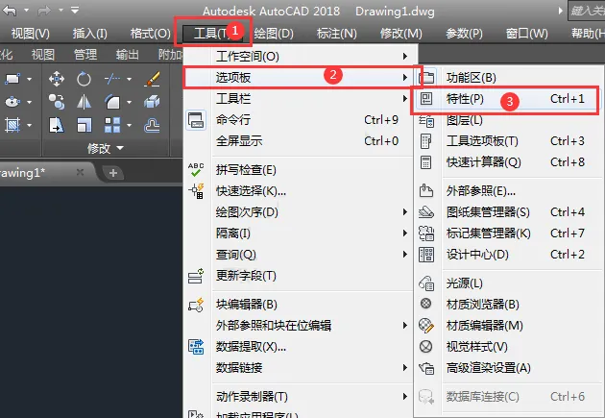Select the Rotate tool icon
The width and height of the screenshot is (605, 418).
coord(84,79)
